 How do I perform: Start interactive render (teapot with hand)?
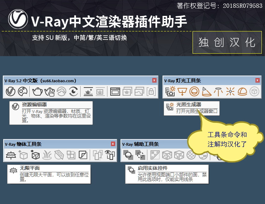pos(49,92)
